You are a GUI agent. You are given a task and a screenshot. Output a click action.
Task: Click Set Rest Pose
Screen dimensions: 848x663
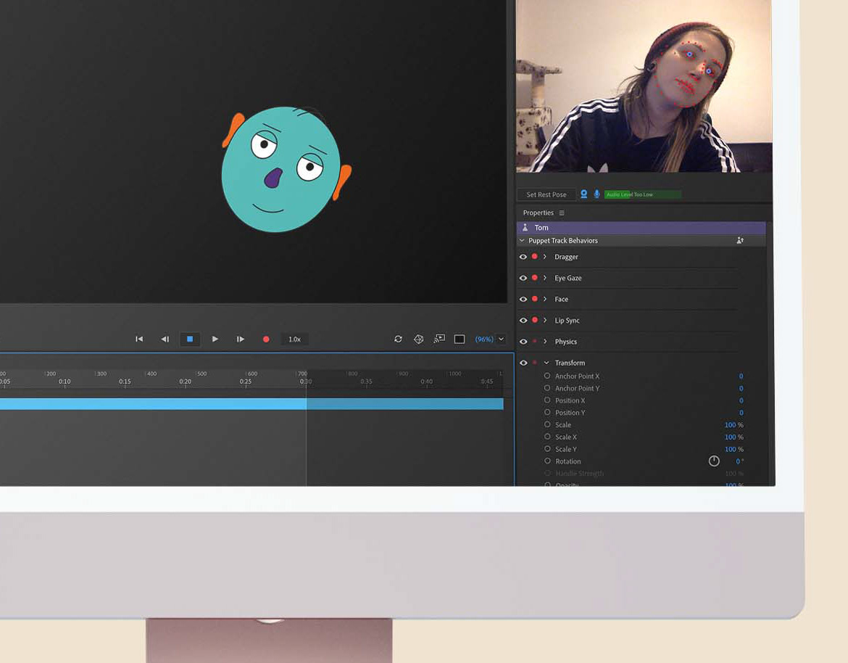(546, 194)
